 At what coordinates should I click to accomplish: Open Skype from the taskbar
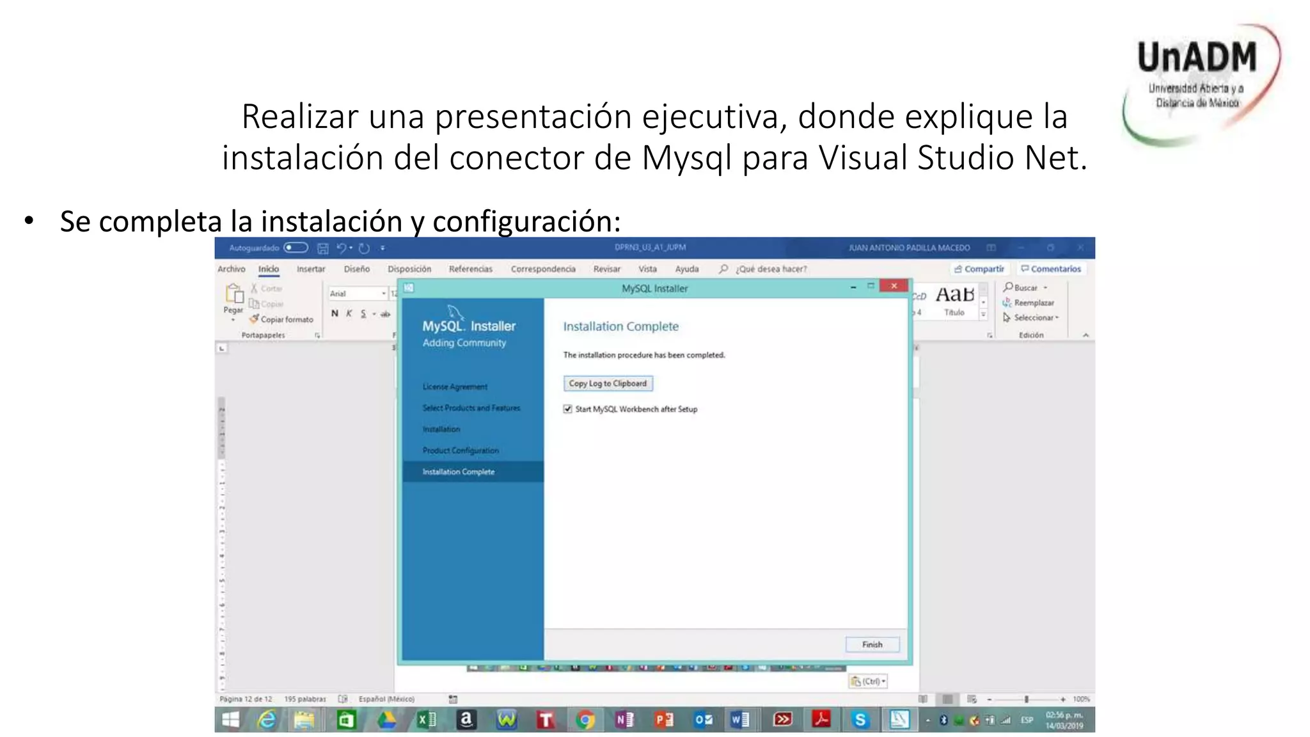[x=860, y=720]
